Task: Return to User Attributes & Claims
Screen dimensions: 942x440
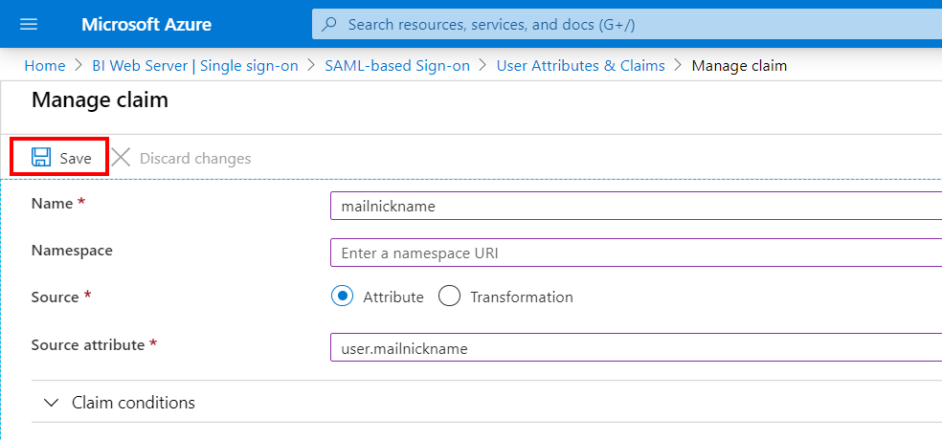Action: tap(580, 66)
